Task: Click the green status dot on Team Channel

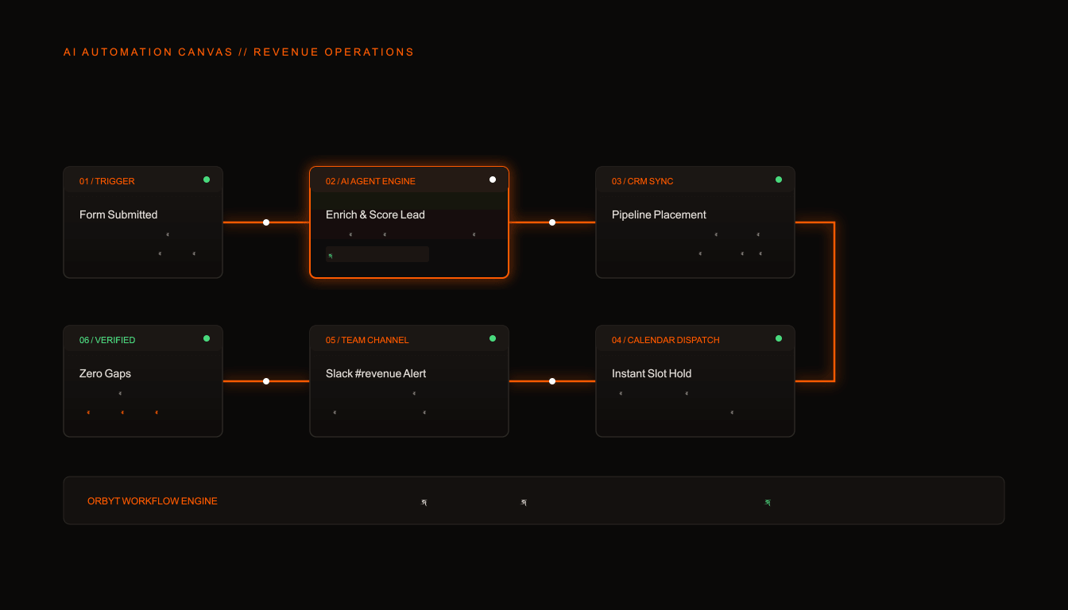Action: pos(493,338)
